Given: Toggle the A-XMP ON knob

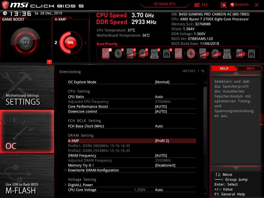Looking at the screenshot, I should tap(70, 43).
